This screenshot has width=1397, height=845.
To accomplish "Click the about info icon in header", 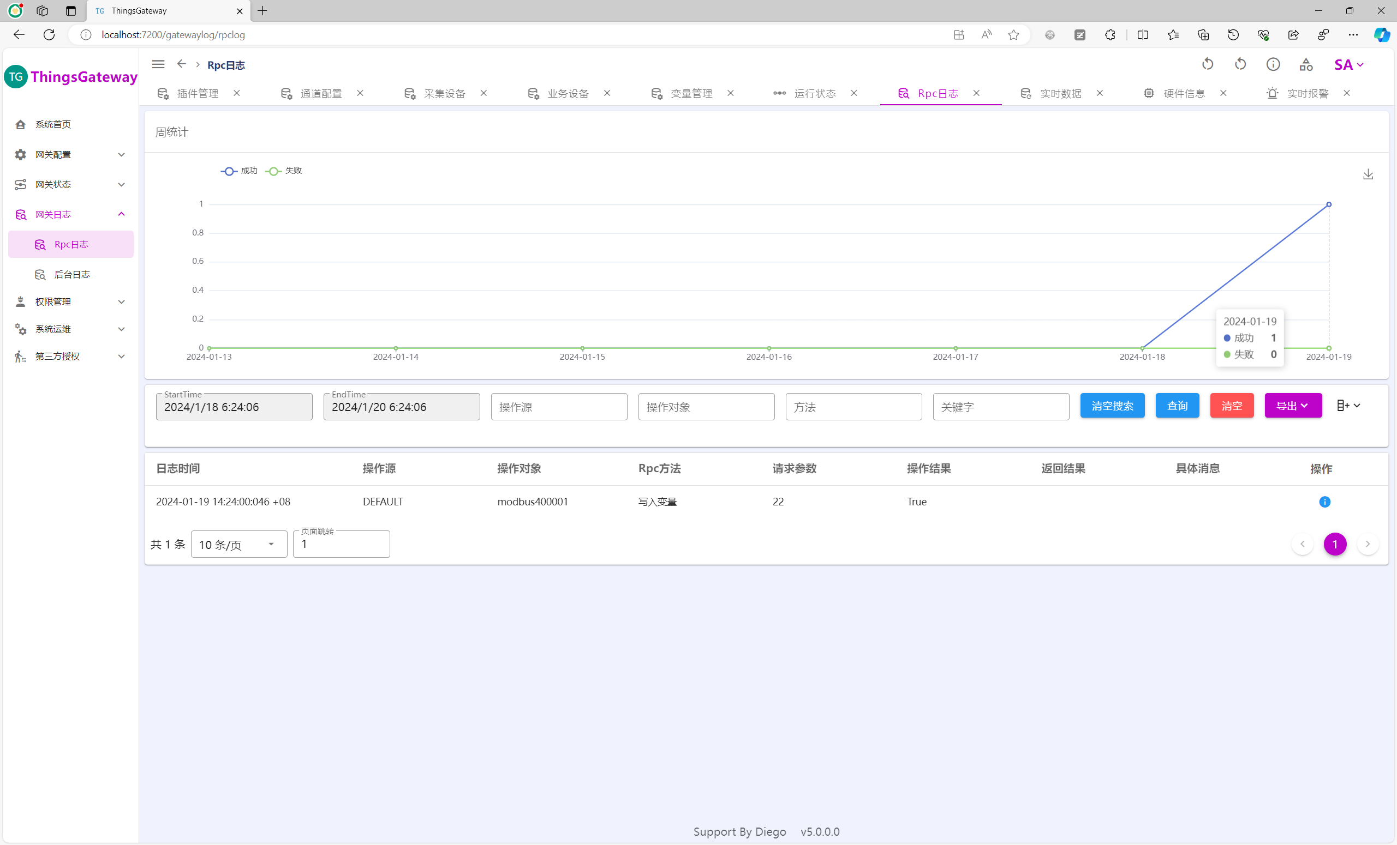I will pyautogui.click(x=1273, y=64).
